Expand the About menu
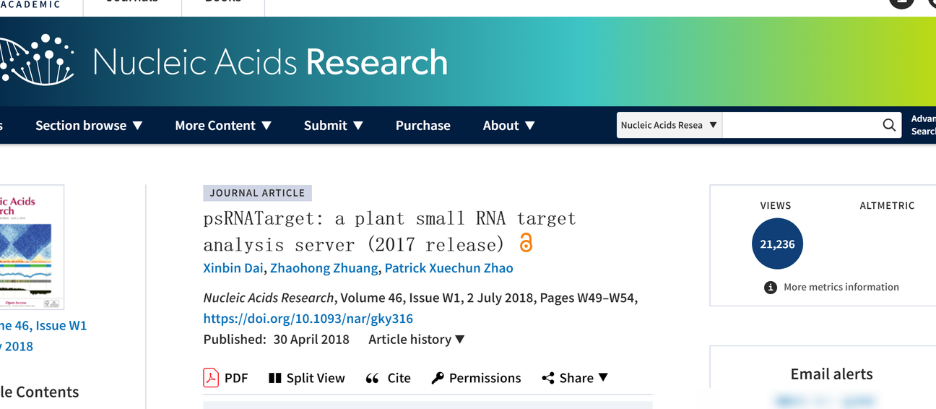The image size is (936, 409). coord(509,125)
